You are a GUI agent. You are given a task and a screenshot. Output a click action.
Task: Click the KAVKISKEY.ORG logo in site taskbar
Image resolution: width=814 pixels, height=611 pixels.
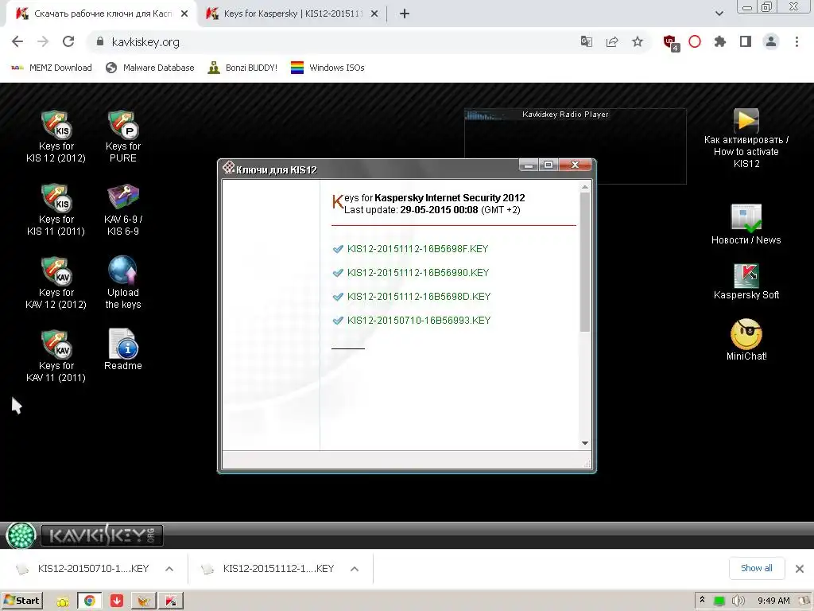[x=102, y=535]
